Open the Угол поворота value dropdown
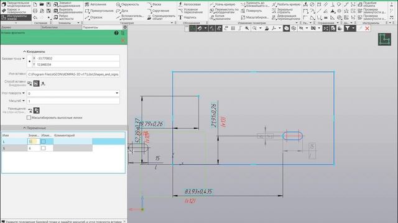398x223 pixels. [117, 93]
